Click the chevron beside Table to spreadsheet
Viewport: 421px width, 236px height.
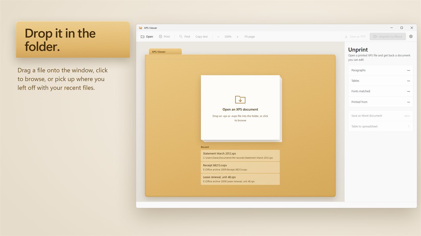409,126
